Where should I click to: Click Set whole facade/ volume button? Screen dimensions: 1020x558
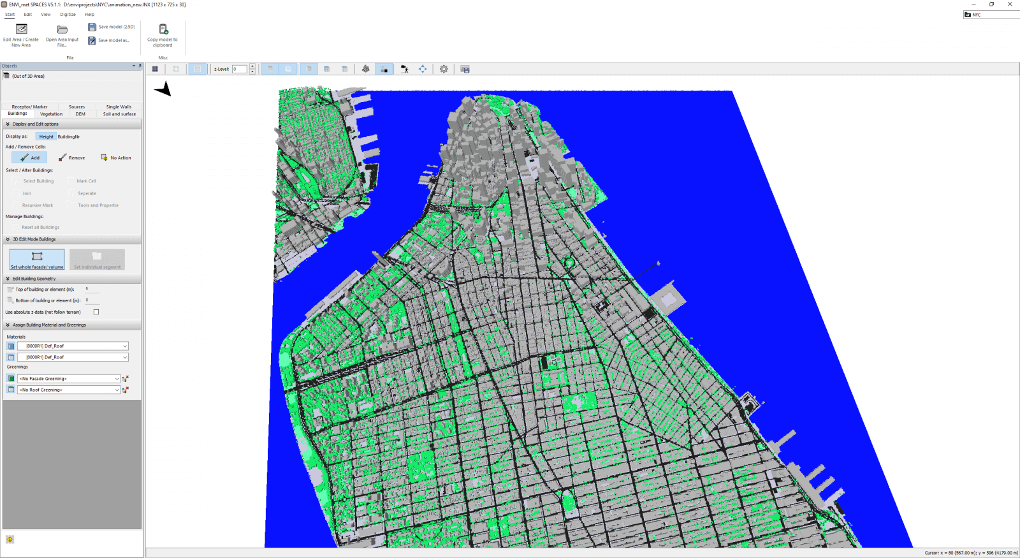[x=37, y=260]
